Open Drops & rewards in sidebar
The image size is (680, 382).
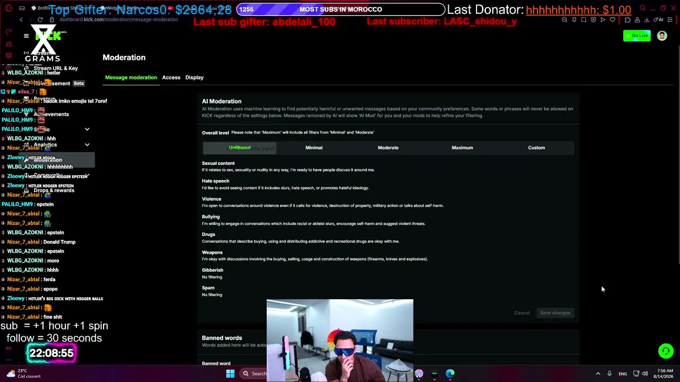coord(54,190)
